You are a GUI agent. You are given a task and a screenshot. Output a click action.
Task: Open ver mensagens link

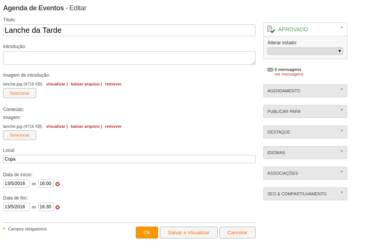pyautogui.click(x=289, y=74)
